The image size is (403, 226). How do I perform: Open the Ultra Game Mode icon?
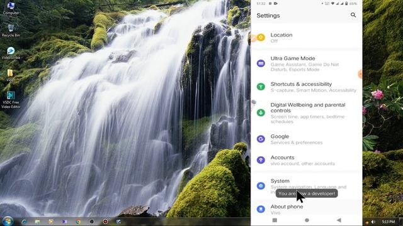pyautogui.click(x=261, y=63)
